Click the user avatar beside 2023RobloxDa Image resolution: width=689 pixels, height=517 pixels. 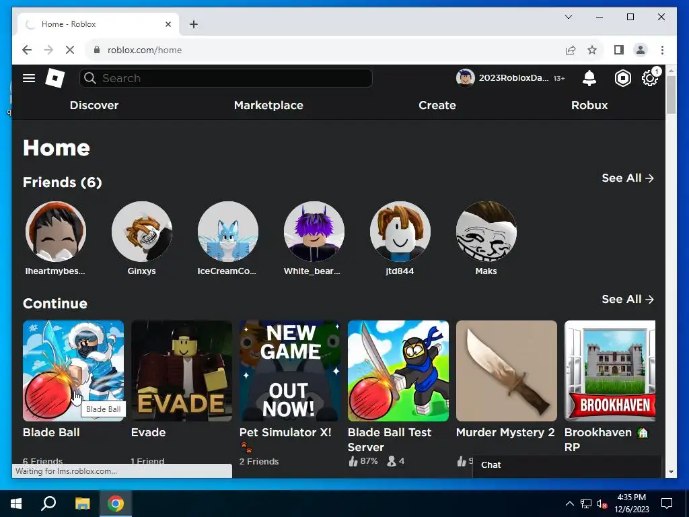466,78
